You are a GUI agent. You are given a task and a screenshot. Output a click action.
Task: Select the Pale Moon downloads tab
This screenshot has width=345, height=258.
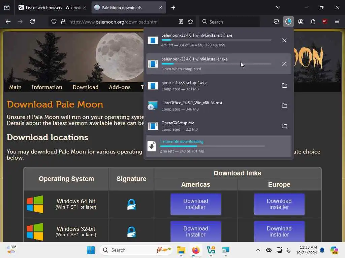point(129,8)
